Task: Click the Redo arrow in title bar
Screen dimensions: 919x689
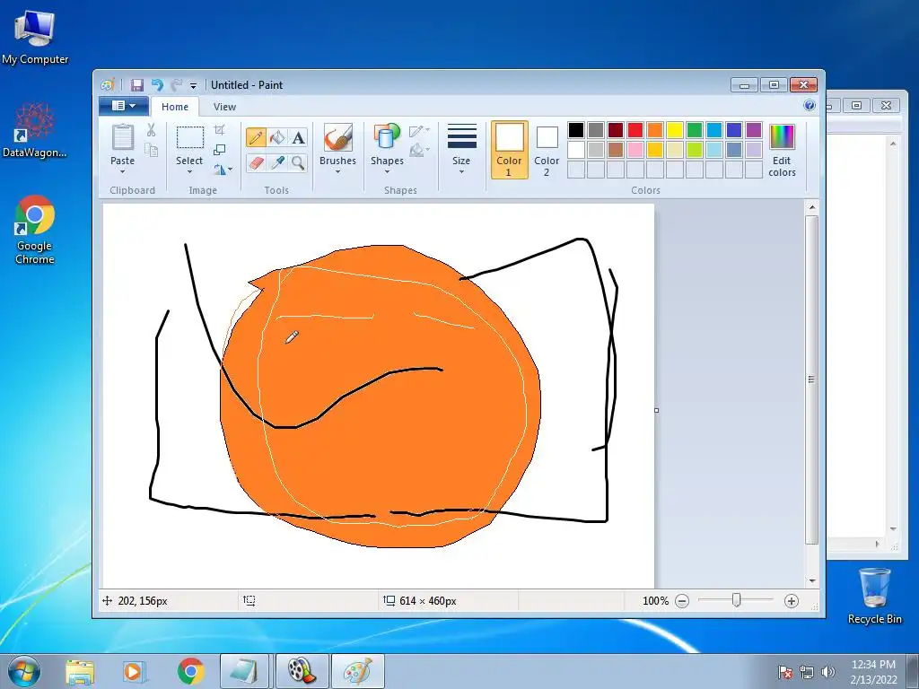Action: click(x=176, y=85)
